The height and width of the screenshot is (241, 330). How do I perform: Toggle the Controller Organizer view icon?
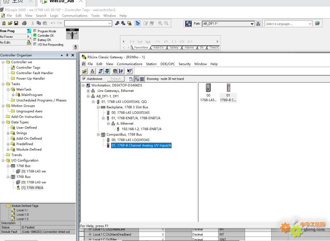pos(137,23)
